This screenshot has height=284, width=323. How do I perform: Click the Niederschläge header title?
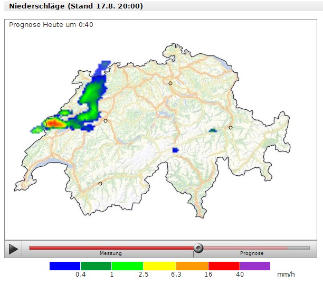pos(76,6)
